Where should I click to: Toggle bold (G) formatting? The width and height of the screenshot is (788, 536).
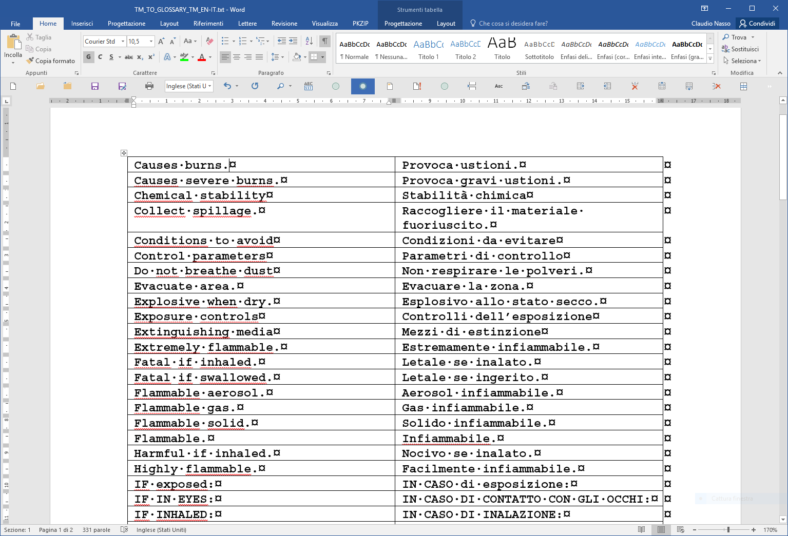(x=89, y=57)
